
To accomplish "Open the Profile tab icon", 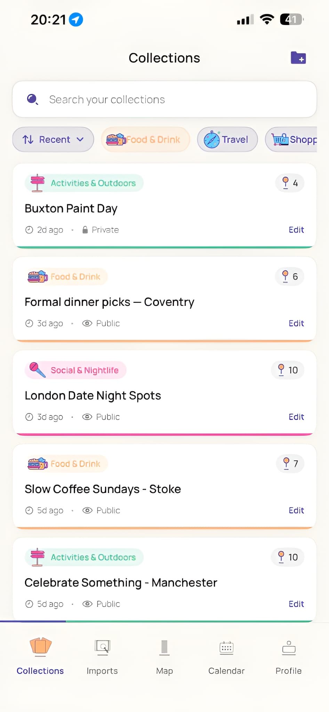I will pos(289,647).
